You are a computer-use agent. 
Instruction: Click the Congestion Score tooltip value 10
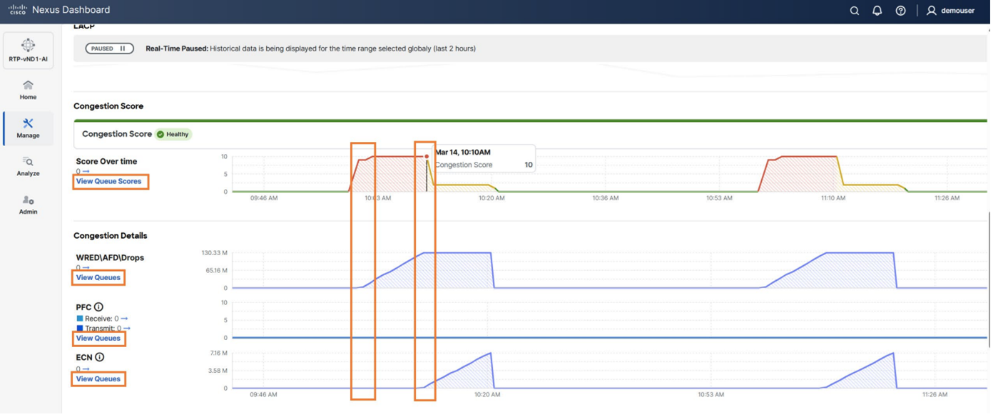[x=529, y=165]
